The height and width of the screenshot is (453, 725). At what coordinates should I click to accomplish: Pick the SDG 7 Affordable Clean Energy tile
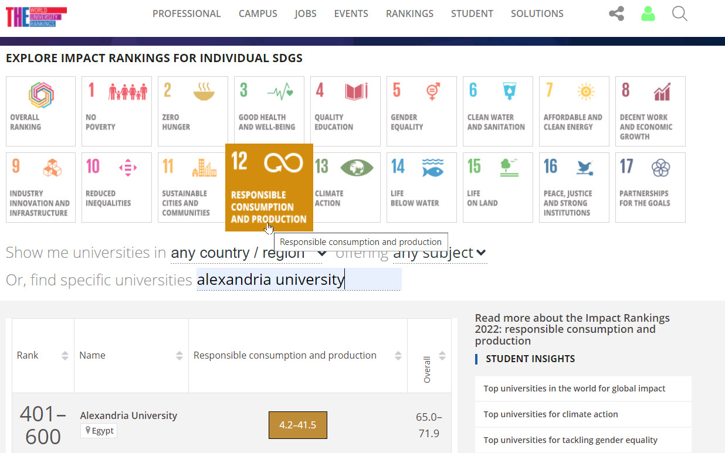[x=574, y=111]
